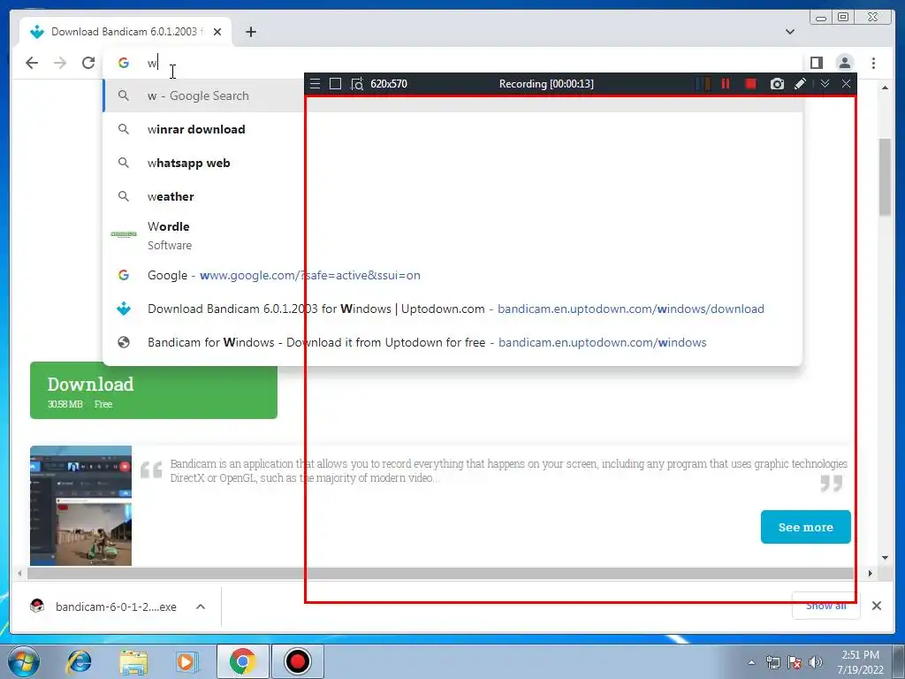Open the Bandicam screenshot thumbnail

tap(80, 505)
